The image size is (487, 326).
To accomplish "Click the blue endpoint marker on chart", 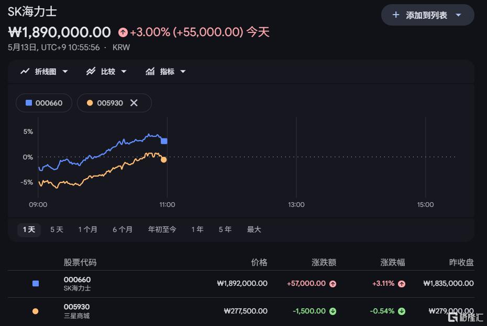I will coord(164,141).
